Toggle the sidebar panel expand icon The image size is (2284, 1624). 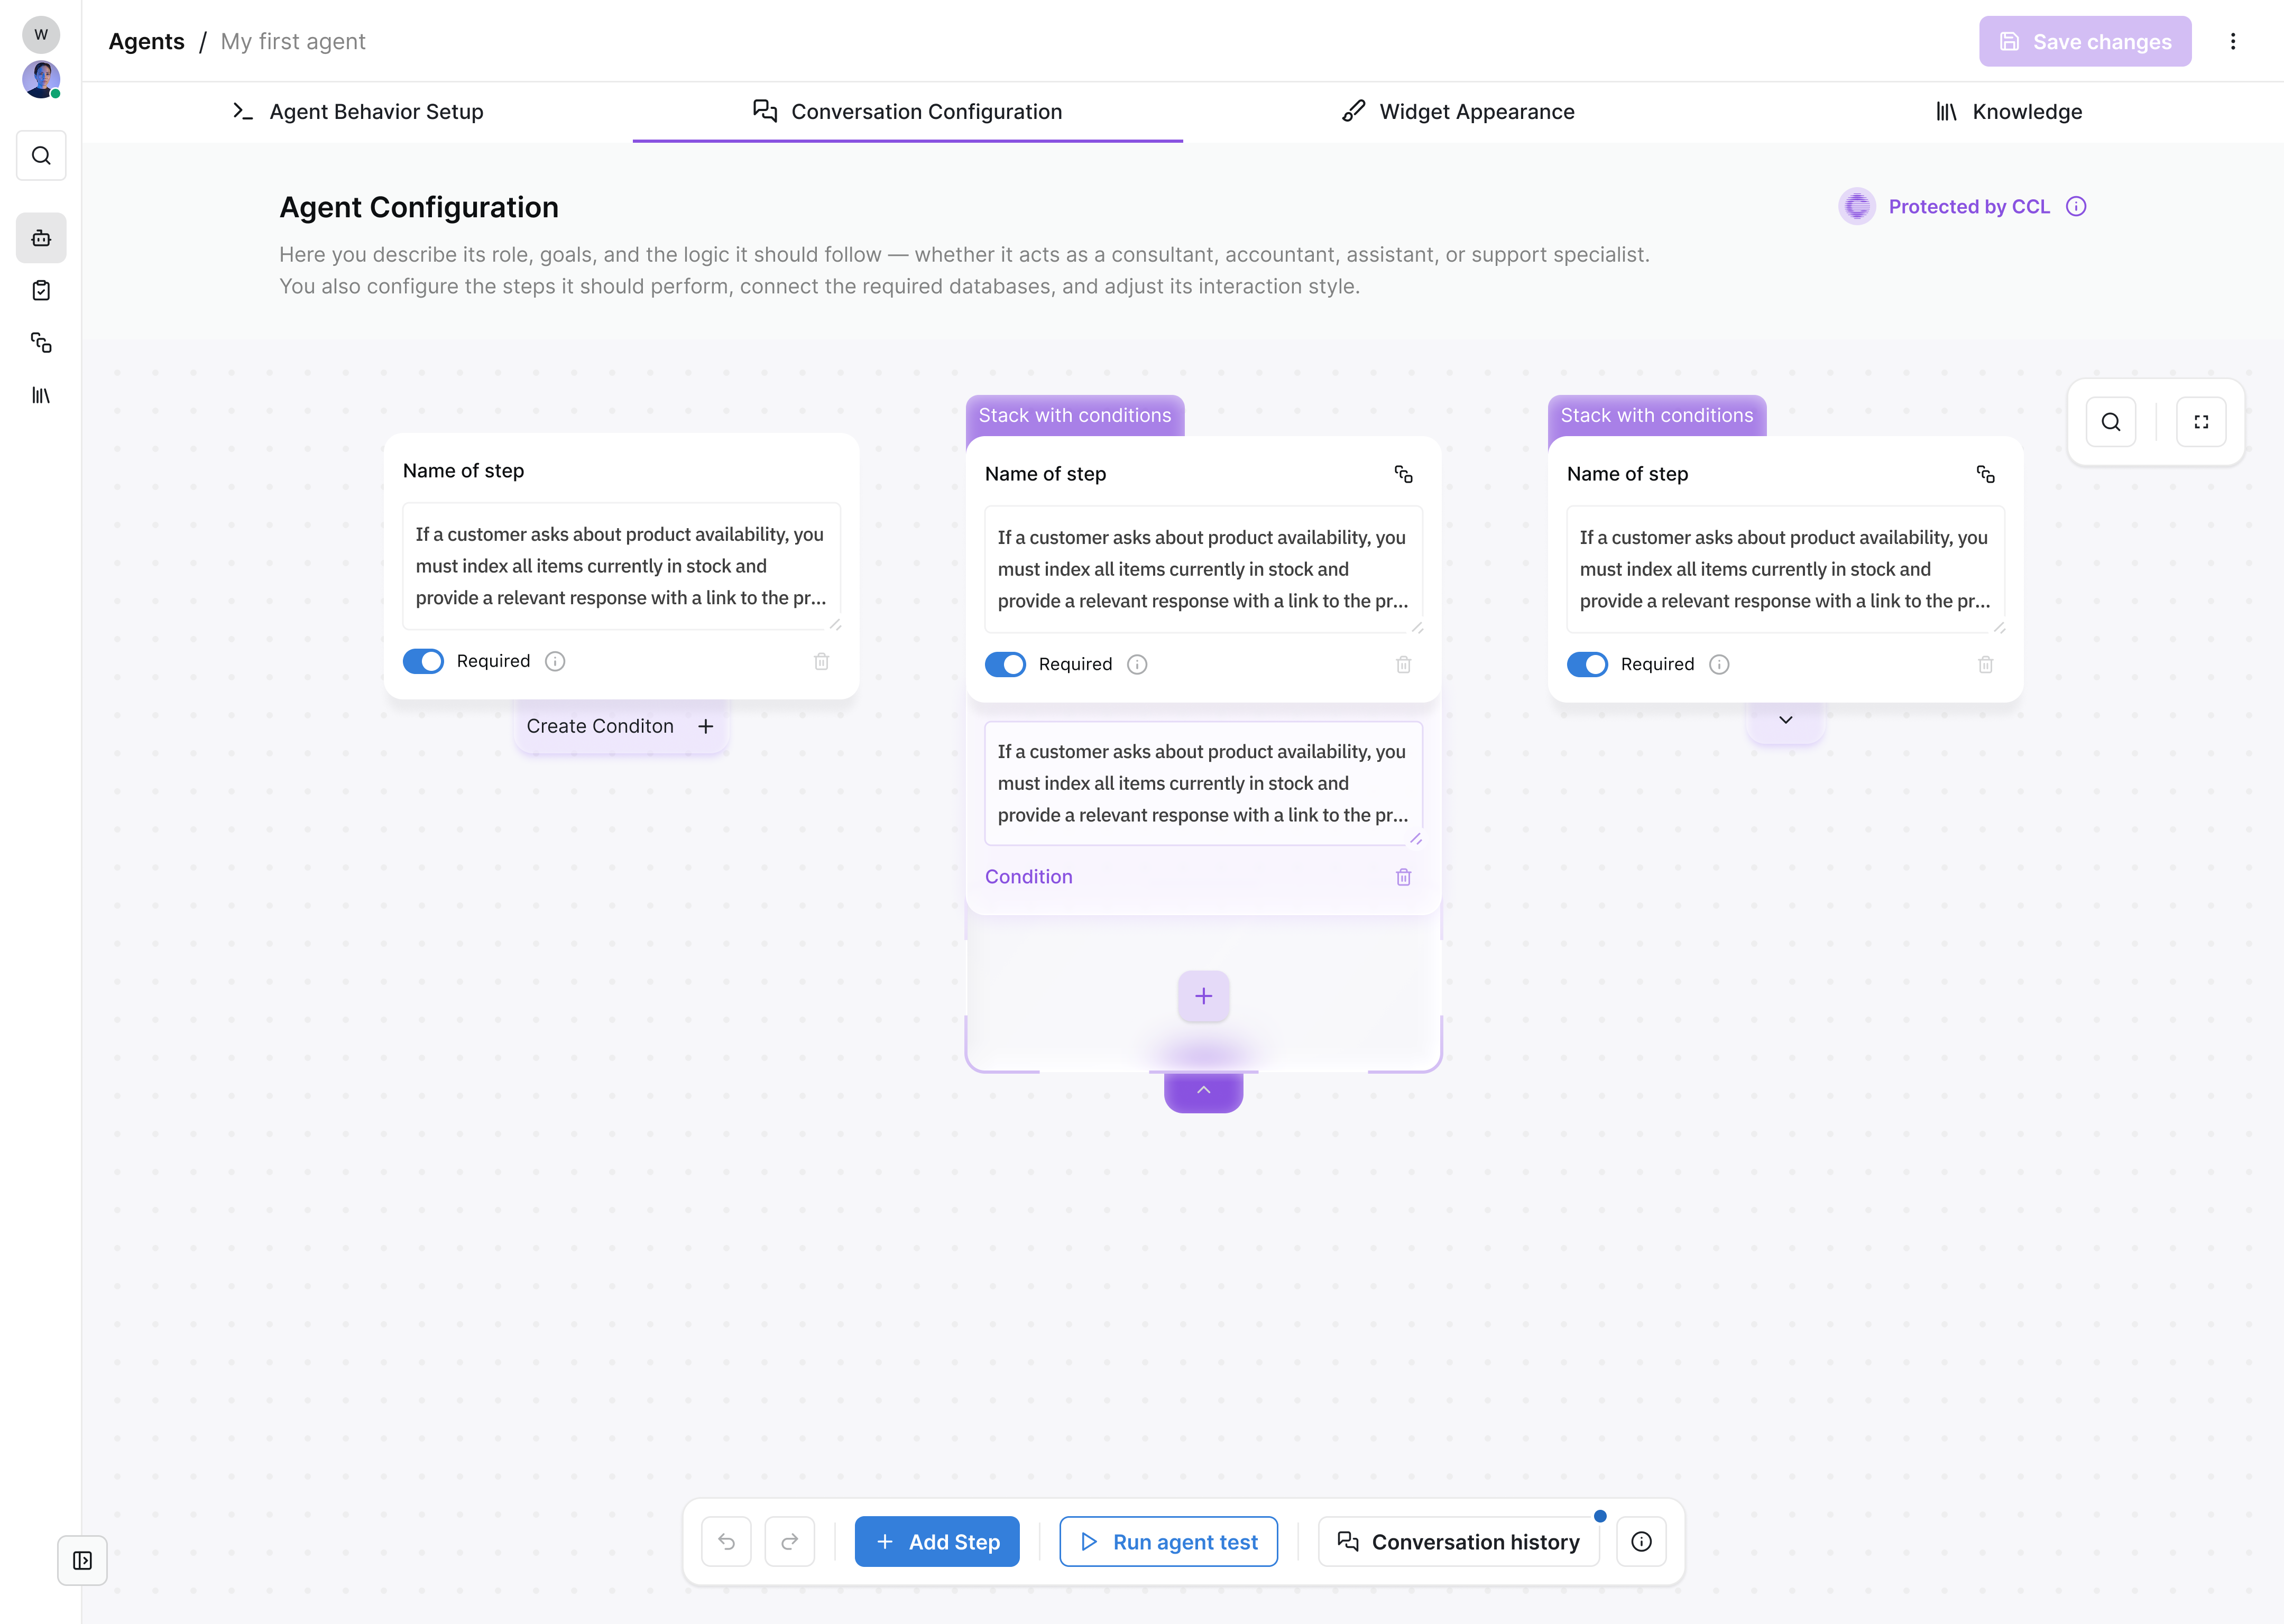pos(82,1561)
